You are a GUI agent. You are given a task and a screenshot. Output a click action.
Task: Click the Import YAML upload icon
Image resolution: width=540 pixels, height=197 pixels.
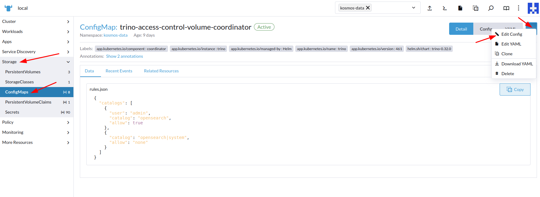pos(430,8)
